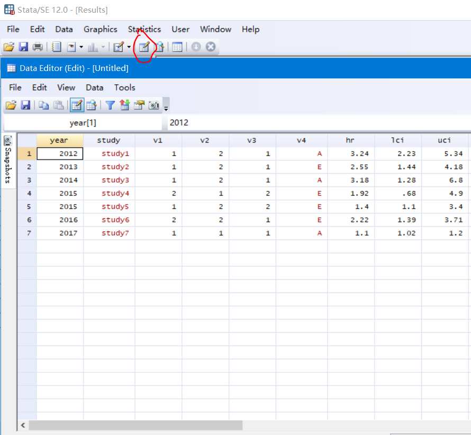Click the Log notebook icon in main toolbar
Image resolution: width=471 pixels, height=435 pixels.
click(57, 47)
